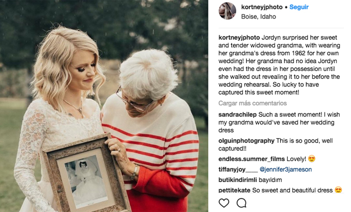Visit pettitekate commenter profile
The width and height of the screenshot is (351, 212).
235,190
